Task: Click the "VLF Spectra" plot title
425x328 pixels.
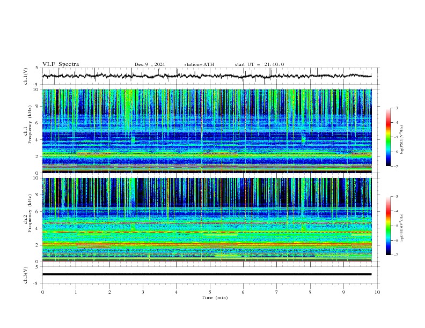Action: point(61,64)
